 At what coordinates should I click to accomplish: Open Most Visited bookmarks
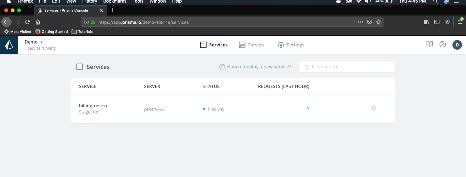(18, 32)
